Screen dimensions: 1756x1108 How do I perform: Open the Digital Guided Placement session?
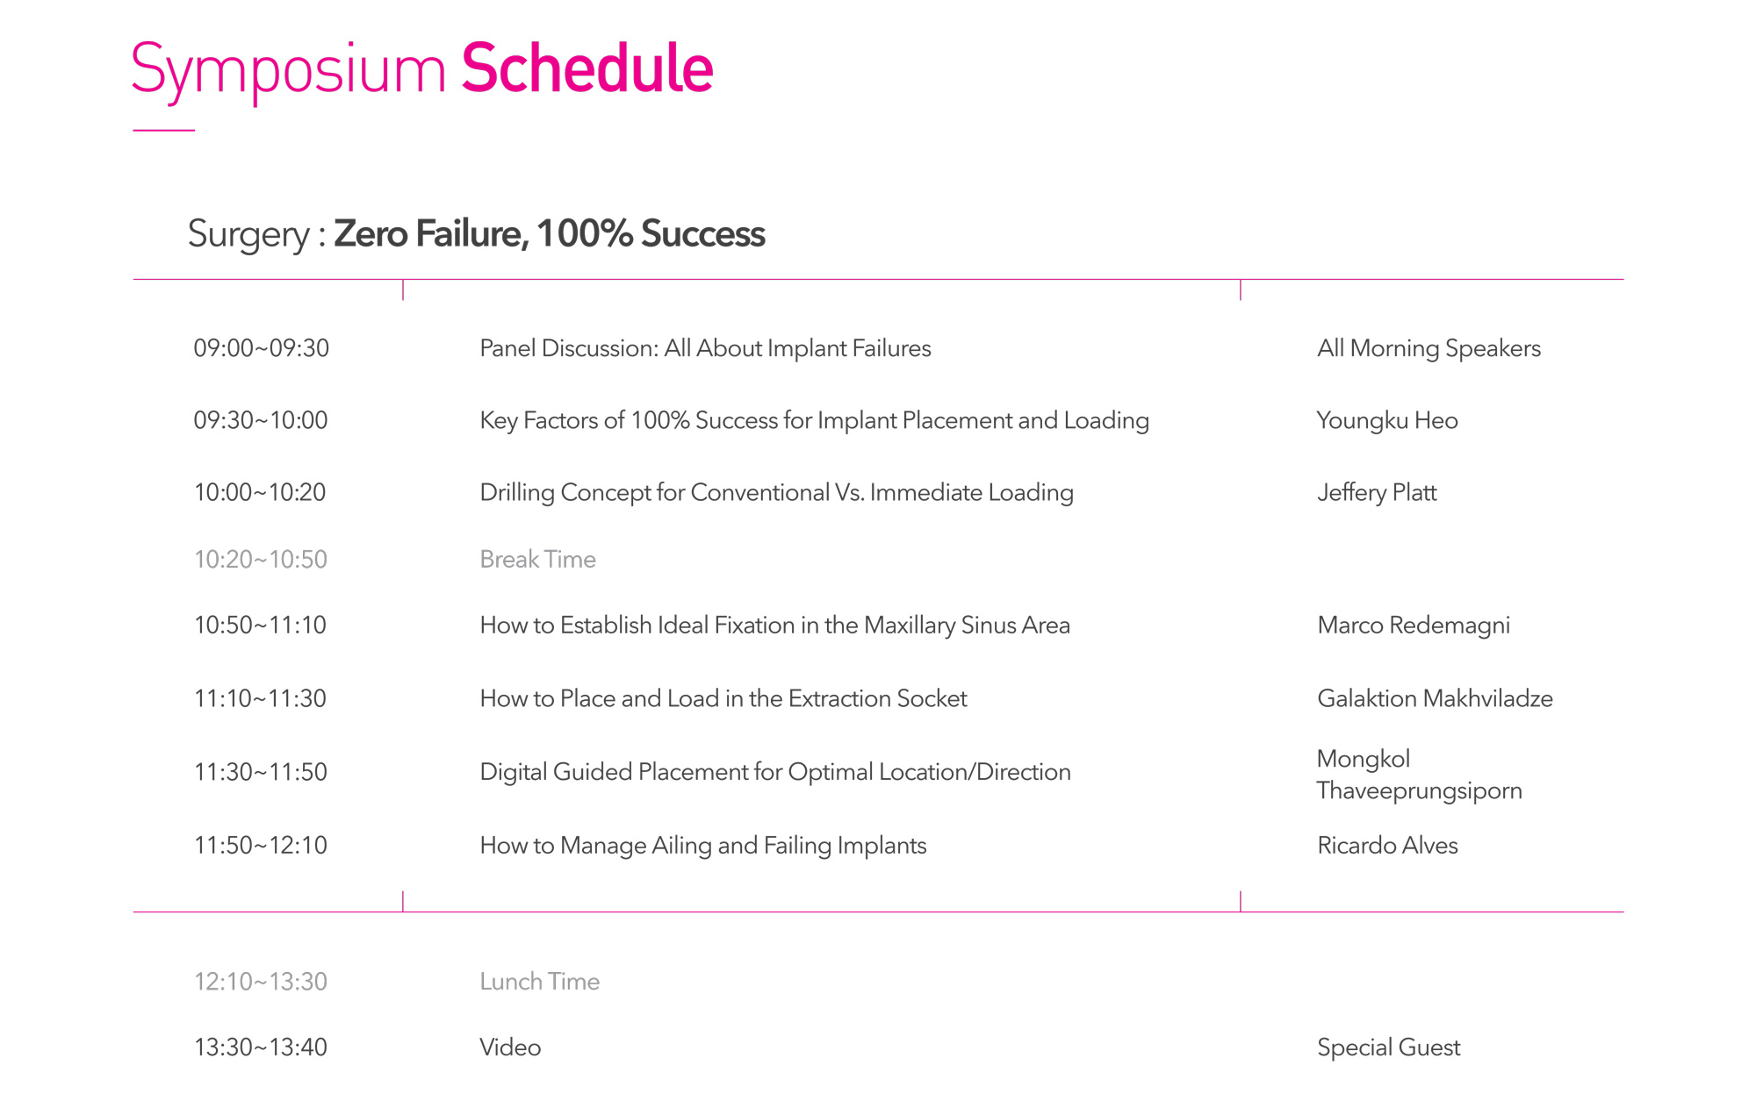pyautogui.click(x=775, y=772)
